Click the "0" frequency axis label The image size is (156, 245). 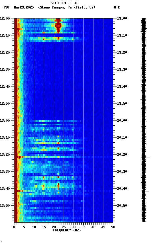click(x=14, y=227)
